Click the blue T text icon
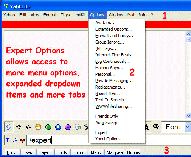 coord(8,140)
